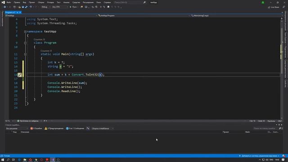This screenshot has width=288, height=162.
Task: Sort error list by Описание column
Action: coord(25,132)
